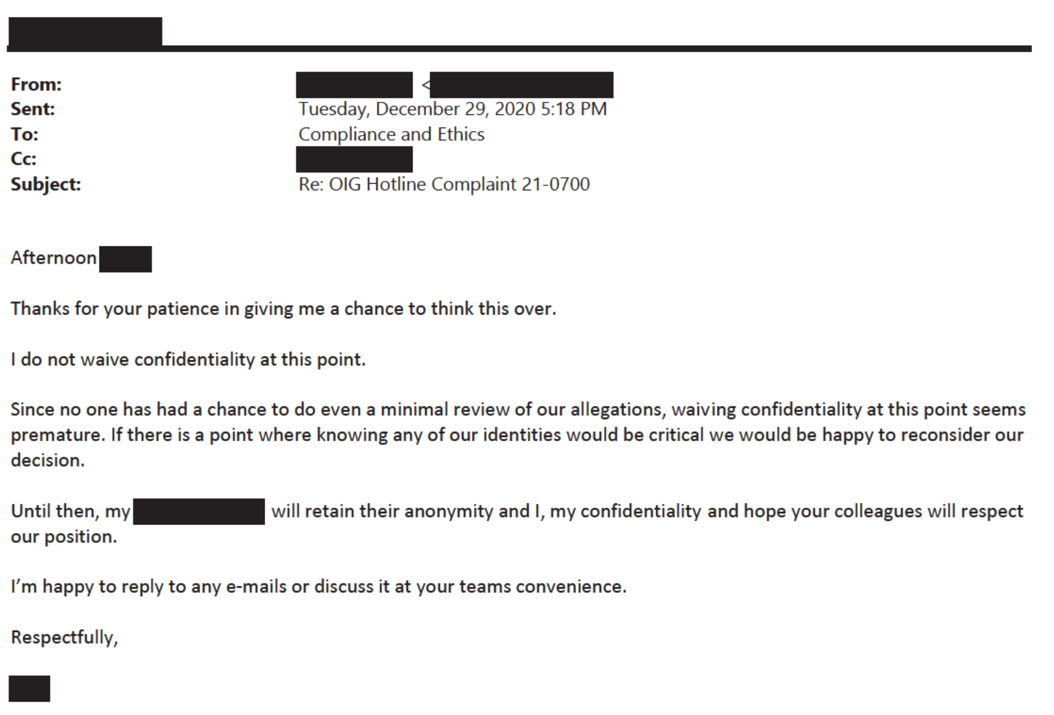Click the paragraph starting 'Since no one'

(518, 435)
